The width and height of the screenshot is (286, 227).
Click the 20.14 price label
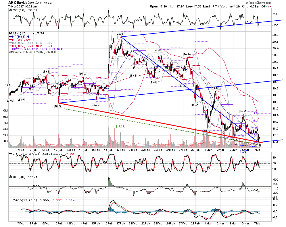(187, 54)
